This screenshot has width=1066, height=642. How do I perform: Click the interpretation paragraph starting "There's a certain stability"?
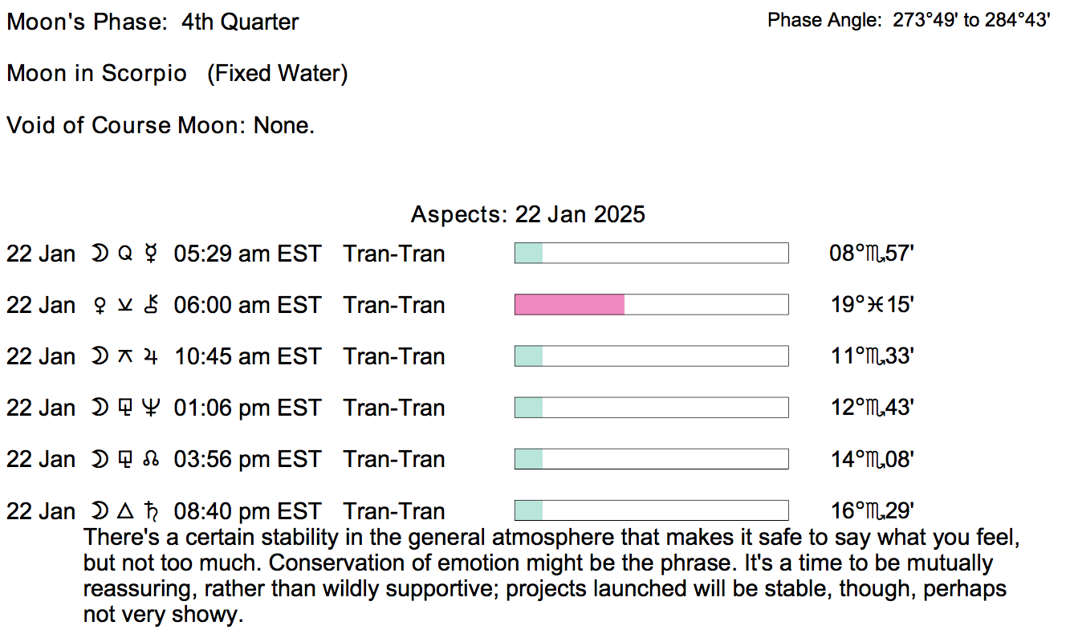[x=546, y=576]
